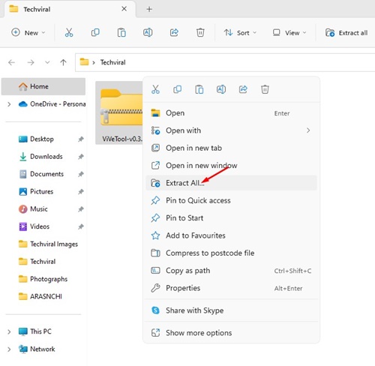Select the ViVeTool zip file thumbnail
The width and height of the screenshot is (375, 366).
[119, 113]
